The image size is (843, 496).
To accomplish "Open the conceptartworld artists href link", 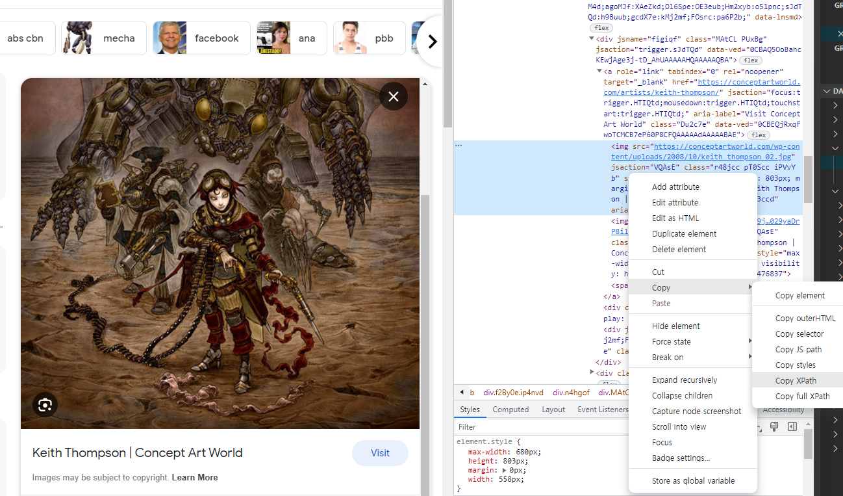I will coord(702,87).
